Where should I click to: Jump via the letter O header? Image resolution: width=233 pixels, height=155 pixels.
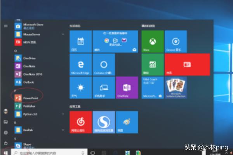[x=15, y=51]
